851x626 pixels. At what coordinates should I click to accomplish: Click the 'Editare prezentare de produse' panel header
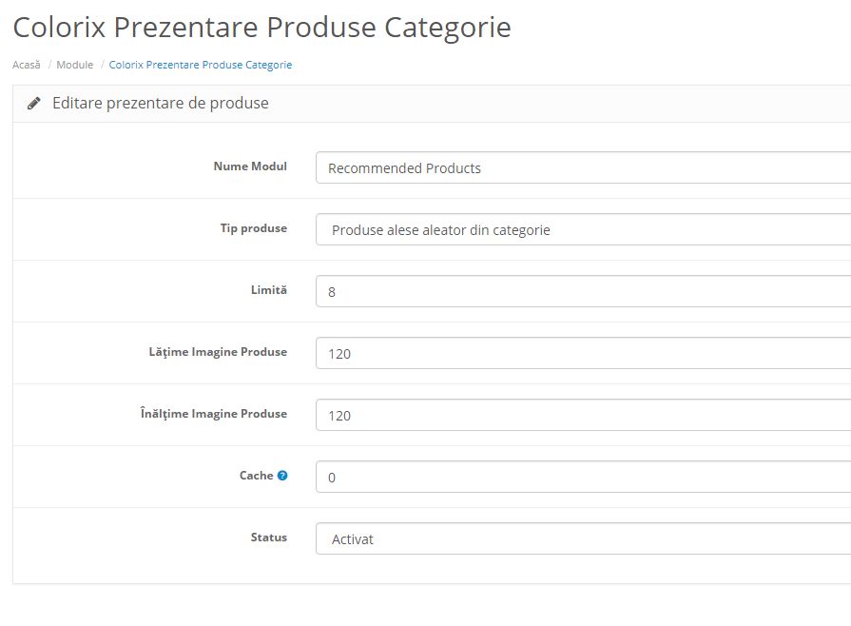click(x=161, y=102)
